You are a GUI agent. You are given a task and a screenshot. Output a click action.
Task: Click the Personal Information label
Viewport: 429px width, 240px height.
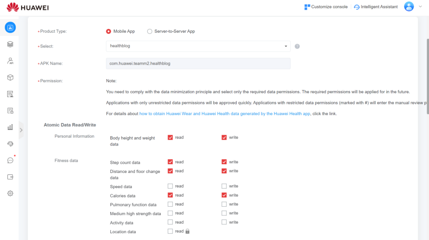coord(75,136)
